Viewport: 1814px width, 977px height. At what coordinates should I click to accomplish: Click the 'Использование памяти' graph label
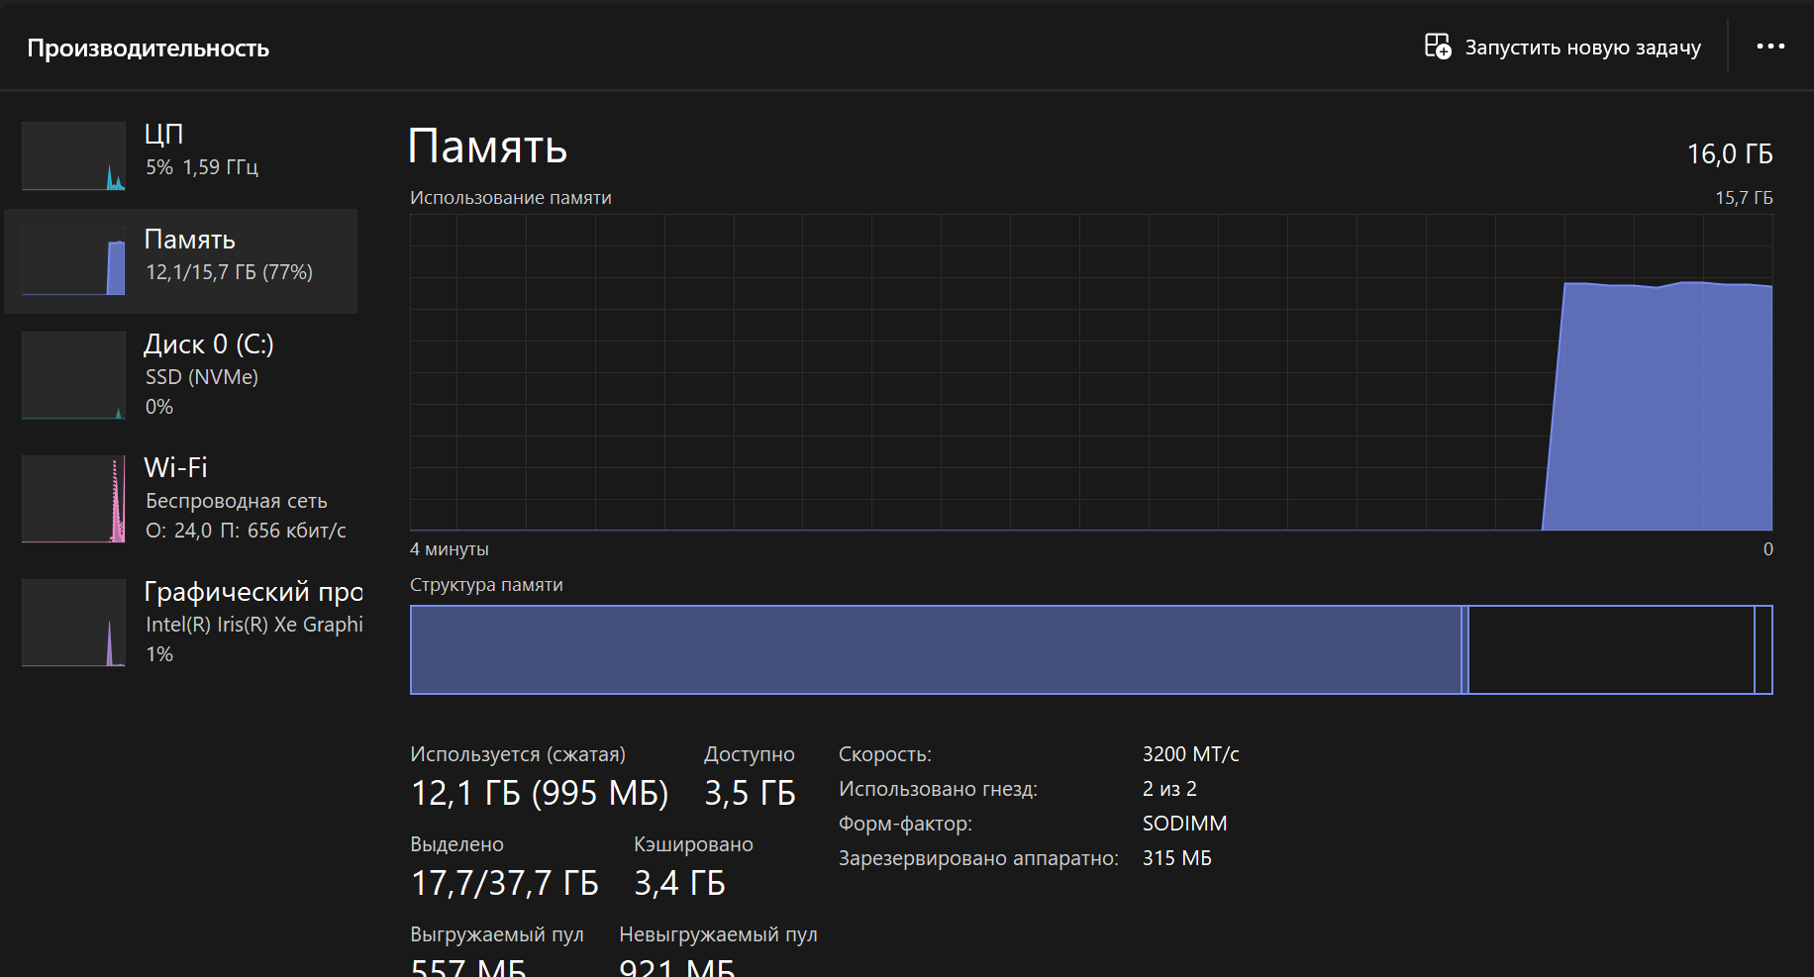[511, 198]
